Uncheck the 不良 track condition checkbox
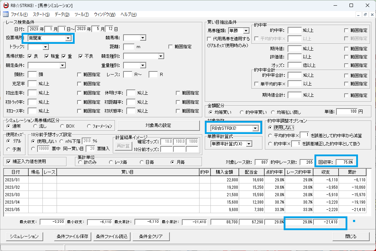 [81, 56]
